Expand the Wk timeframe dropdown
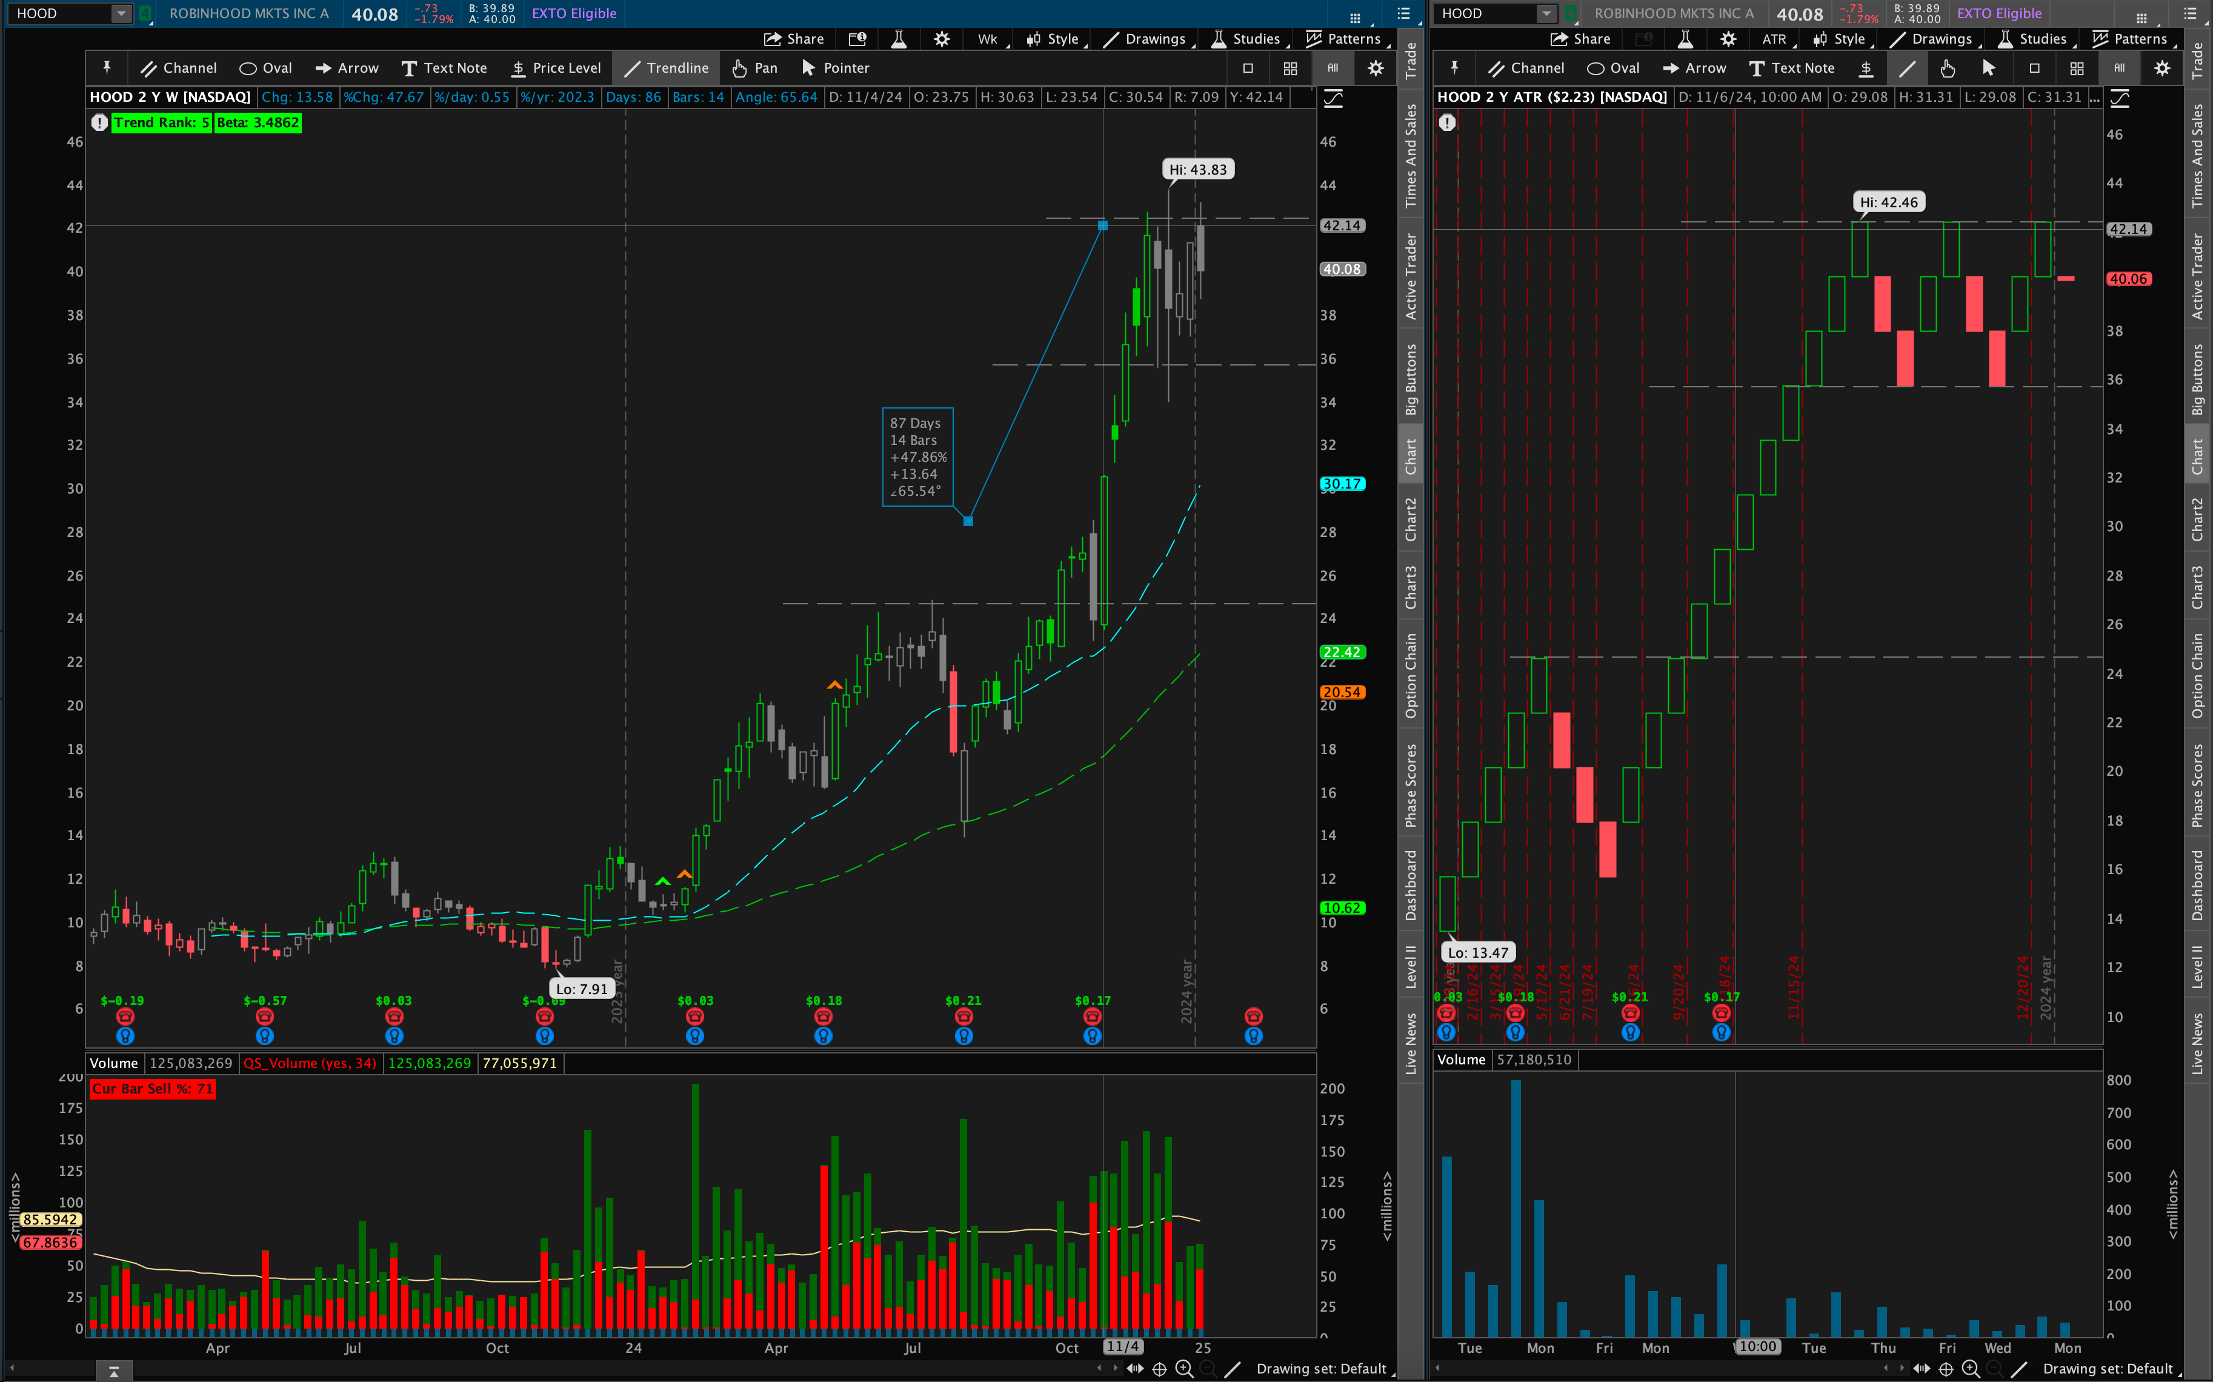 988,38
